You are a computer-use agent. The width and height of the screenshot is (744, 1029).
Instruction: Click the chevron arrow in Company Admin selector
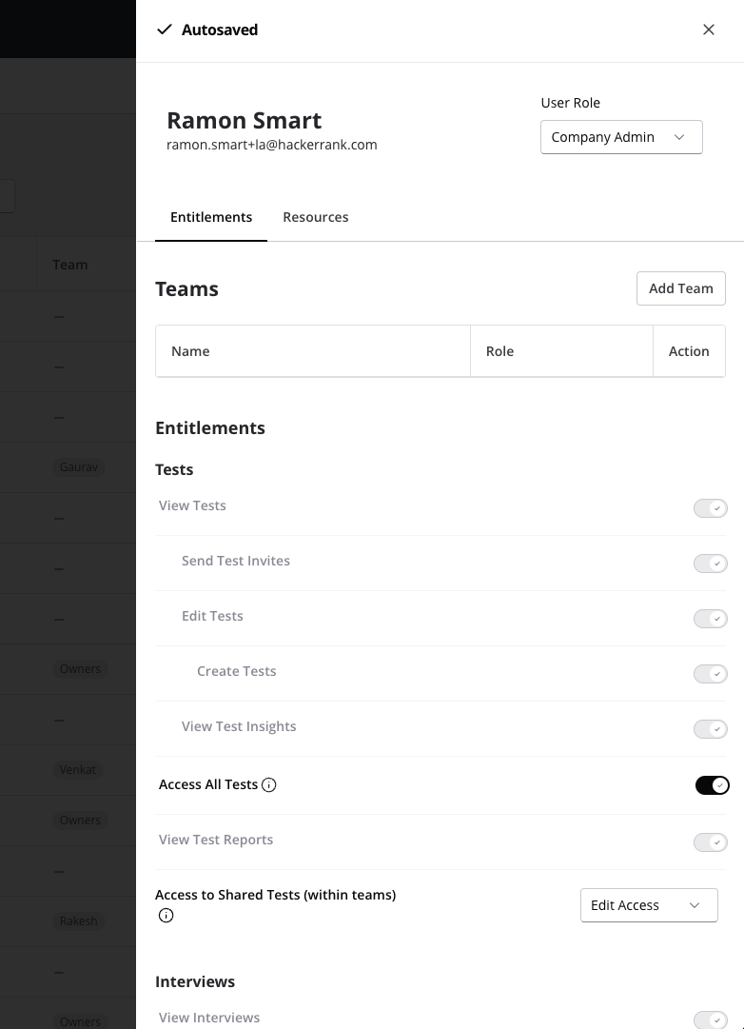[x=679, y=137]
